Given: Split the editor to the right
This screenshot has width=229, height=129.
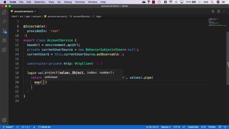Looking at the screenshot, I should 219,11.
